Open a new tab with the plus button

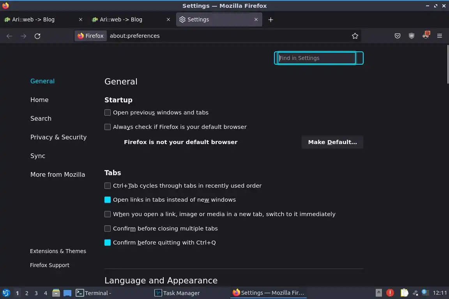(270, 19)
